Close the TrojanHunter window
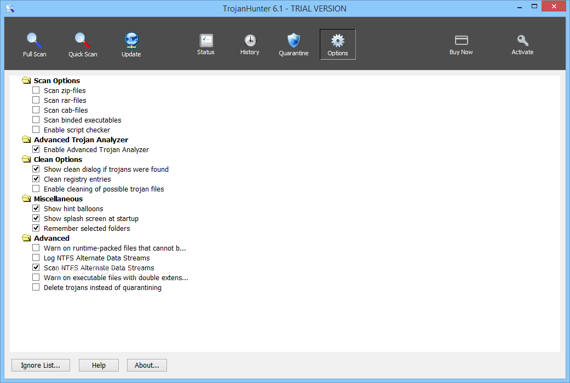The width and height of the screenshot is (570, 383). pyautogui.click(x=554, y=6)
